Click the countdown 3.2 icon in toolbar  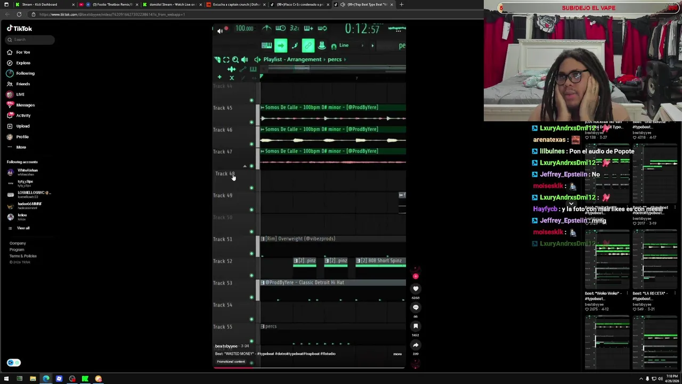point(294,28)
